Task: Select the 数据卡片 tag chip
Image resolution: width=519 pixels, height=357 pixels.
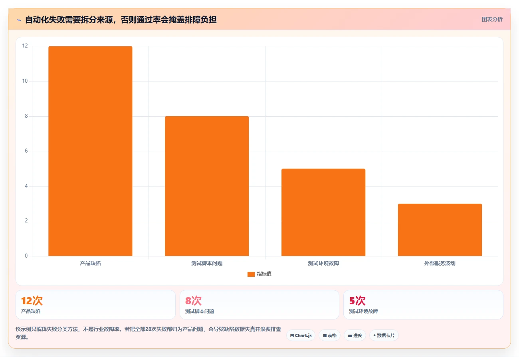Action: [x=384, y=335]
